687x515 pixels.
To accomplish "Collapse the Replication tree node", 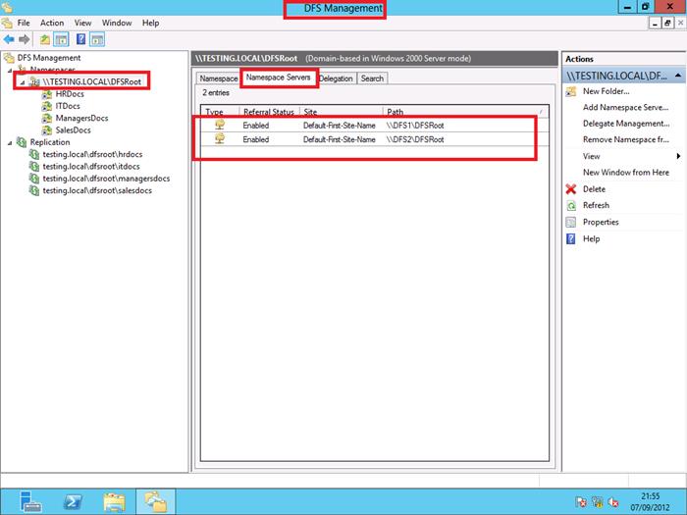I will click(x=10, y=142).
